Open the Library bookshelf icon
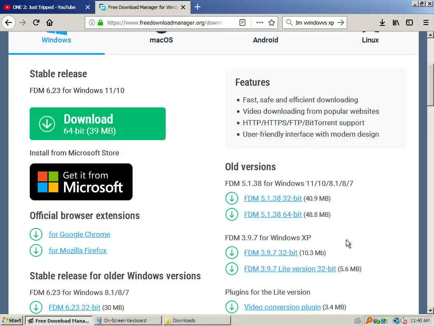The height and width of the screenshot is (326, 434). click(396, 22)
